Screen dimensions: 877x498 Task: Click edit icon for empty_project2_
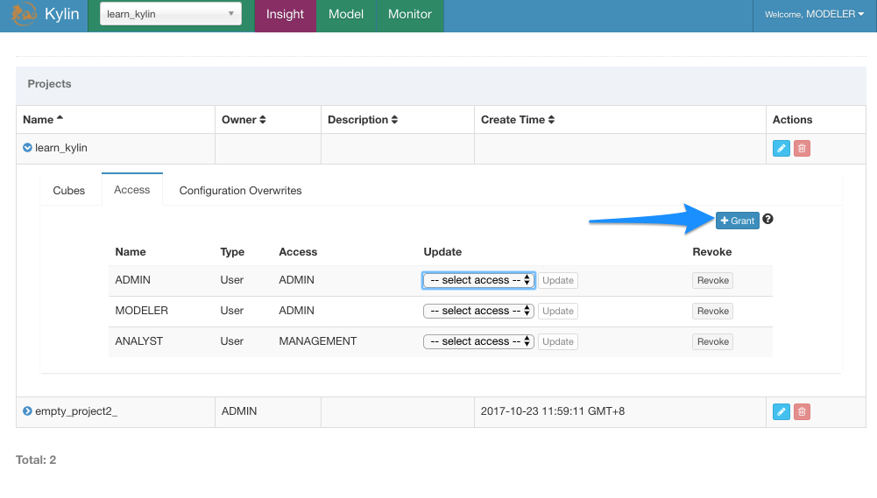tap(781, 411)
